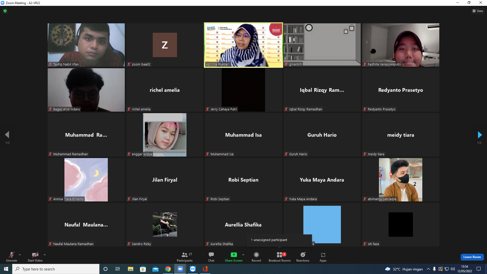Open audio options arrow next to Unmute
This screenshot has width=487, height=274.
tap(20, 255)
